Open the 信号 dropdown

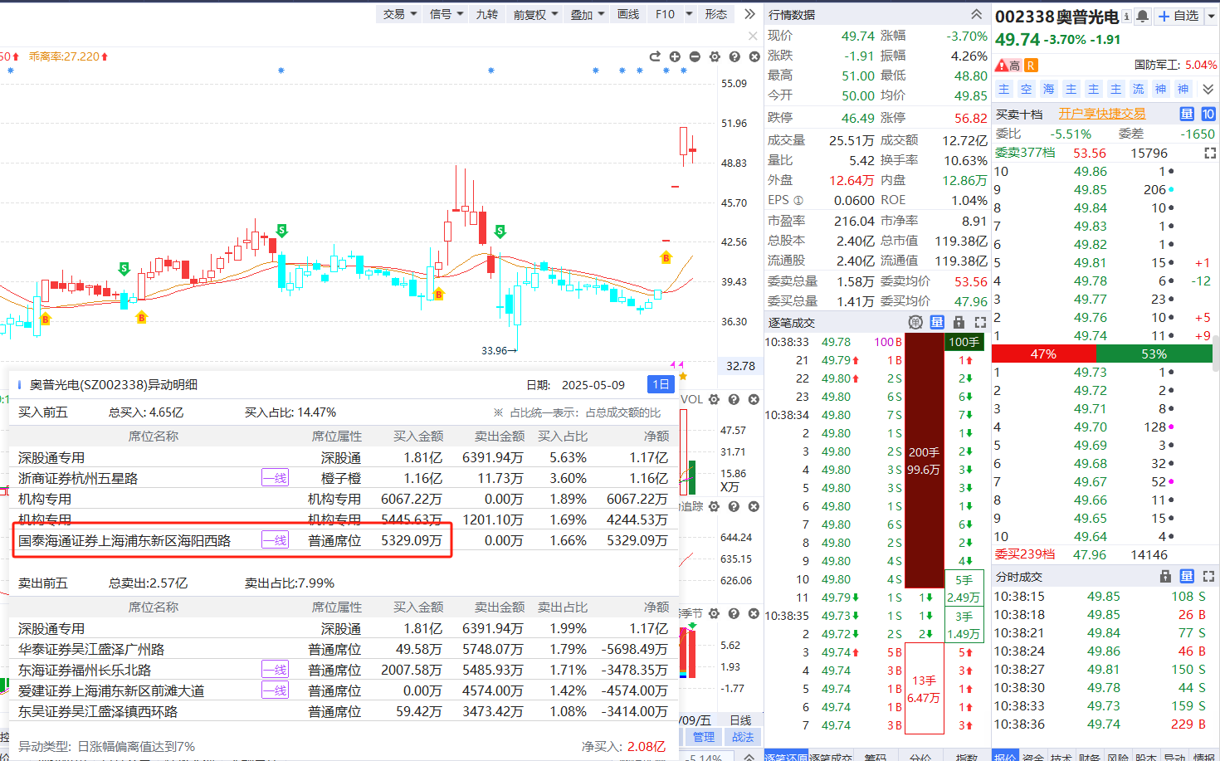point(447,14)
